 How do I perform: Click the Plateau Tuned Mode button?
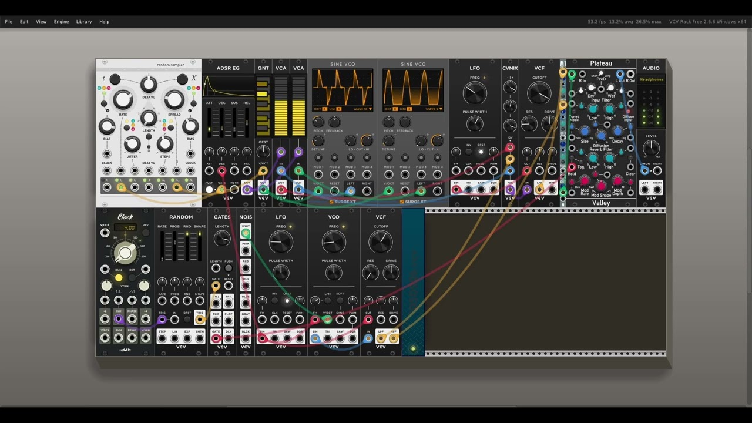pos(574,111)
